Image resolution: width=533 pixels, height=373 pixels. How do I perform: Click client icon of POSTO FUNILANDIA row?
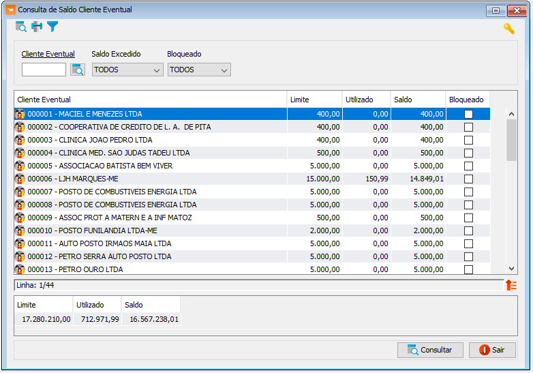point(20,230)
